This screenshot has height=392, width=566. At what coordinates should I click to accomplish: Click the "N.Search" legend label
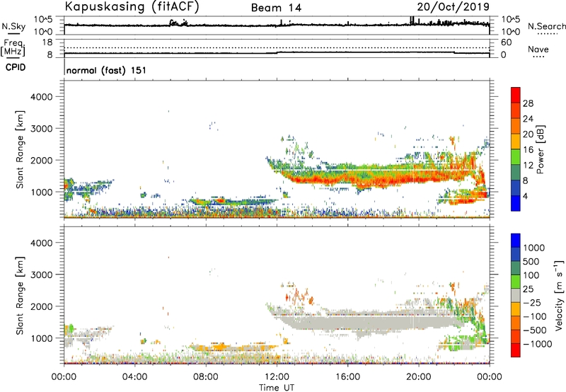(x=546, y=26)
